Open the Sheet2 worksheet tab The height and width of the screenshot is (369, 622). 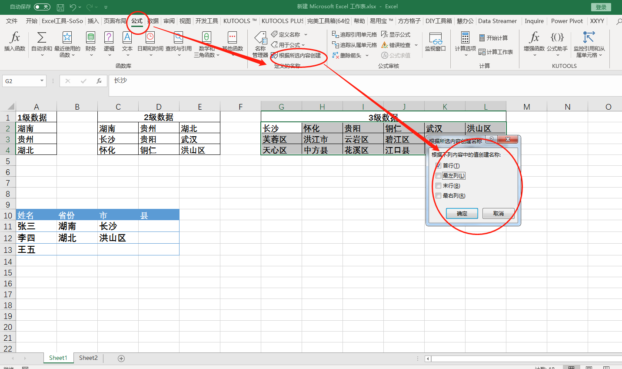[x=88, y=358]
